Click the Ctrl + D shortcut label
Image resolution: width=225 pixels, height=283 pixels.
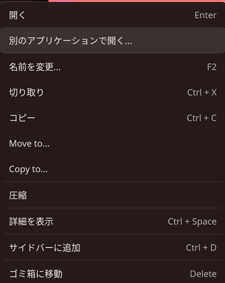[x=201, y=248]
